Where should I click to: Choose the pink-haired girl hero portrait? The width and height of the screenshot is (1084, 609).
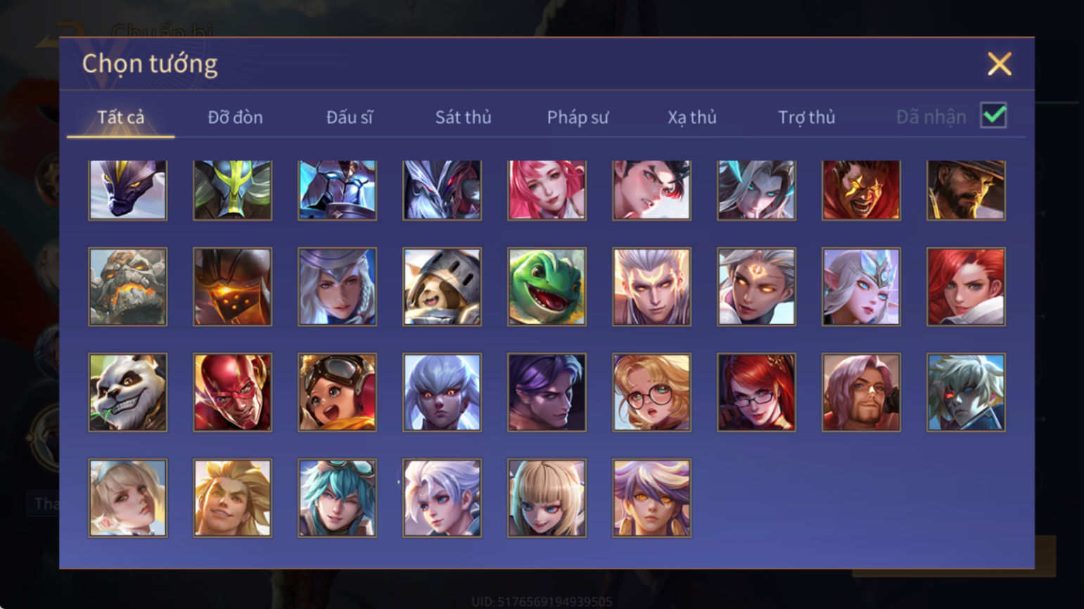pyautogui.click(x=547, y=190)
